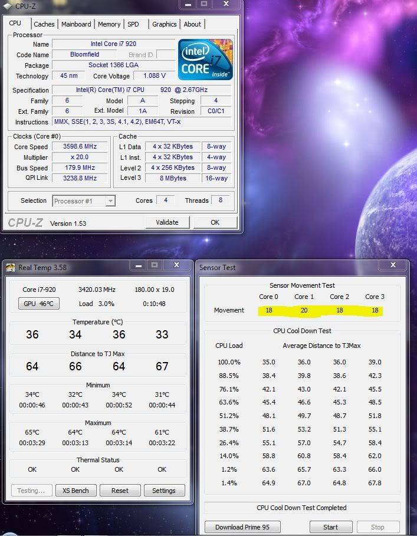
Task: Click the Minimum temperature '31°C' reading
Action: click(x=162, y=394)
